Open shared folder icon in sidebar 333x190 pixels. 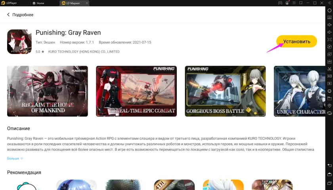pyautogui.click(x=329, y=98)
